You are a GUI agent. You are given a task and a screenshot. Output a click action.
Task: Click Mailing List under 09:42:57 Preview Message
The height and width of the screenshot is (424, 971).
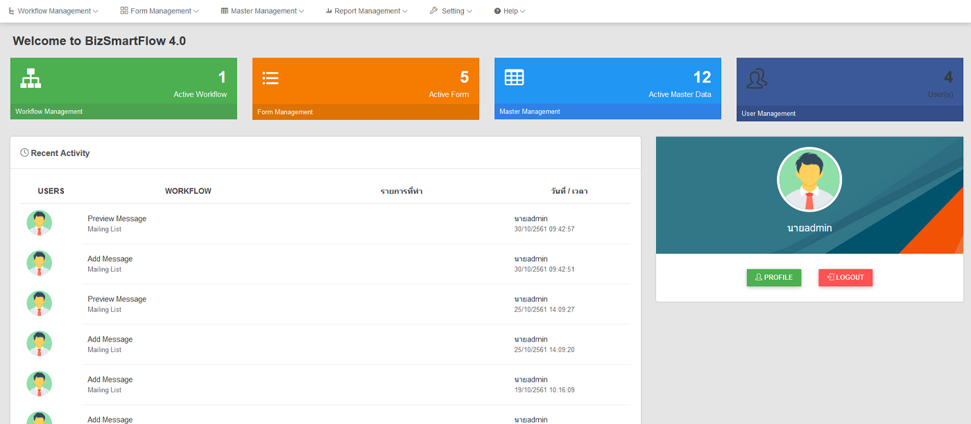[104, 229]
